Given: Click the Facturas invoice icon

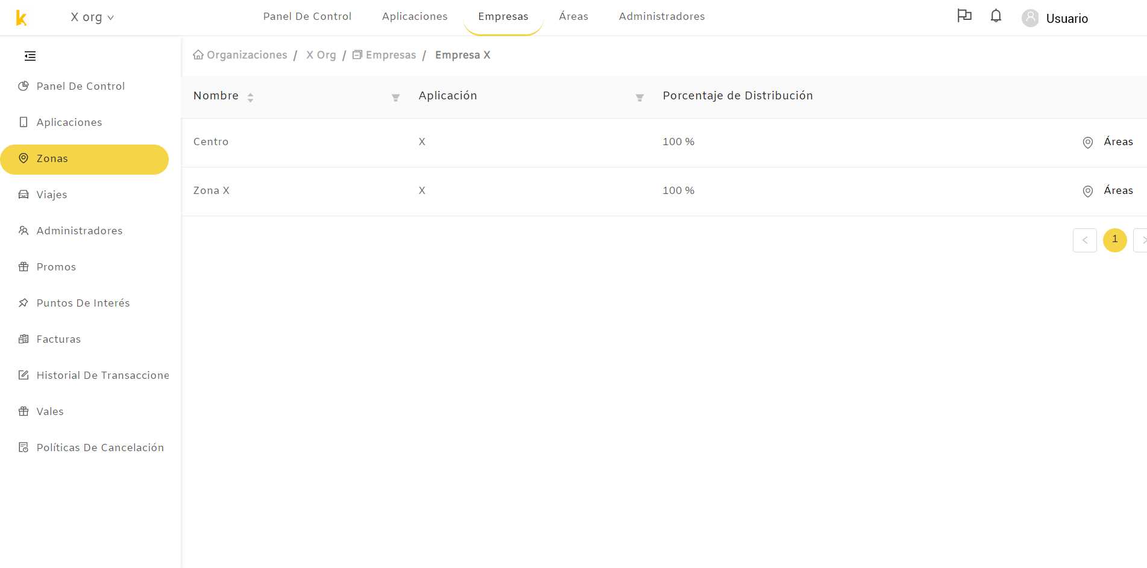Looking at the screenshot, I should point(24,339).
